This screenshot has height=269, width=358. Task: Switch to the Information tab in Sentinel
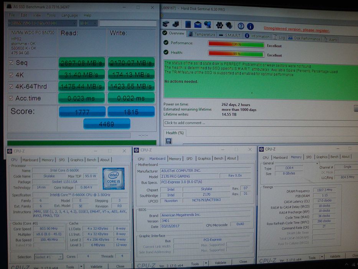click(x=257, y=36)
